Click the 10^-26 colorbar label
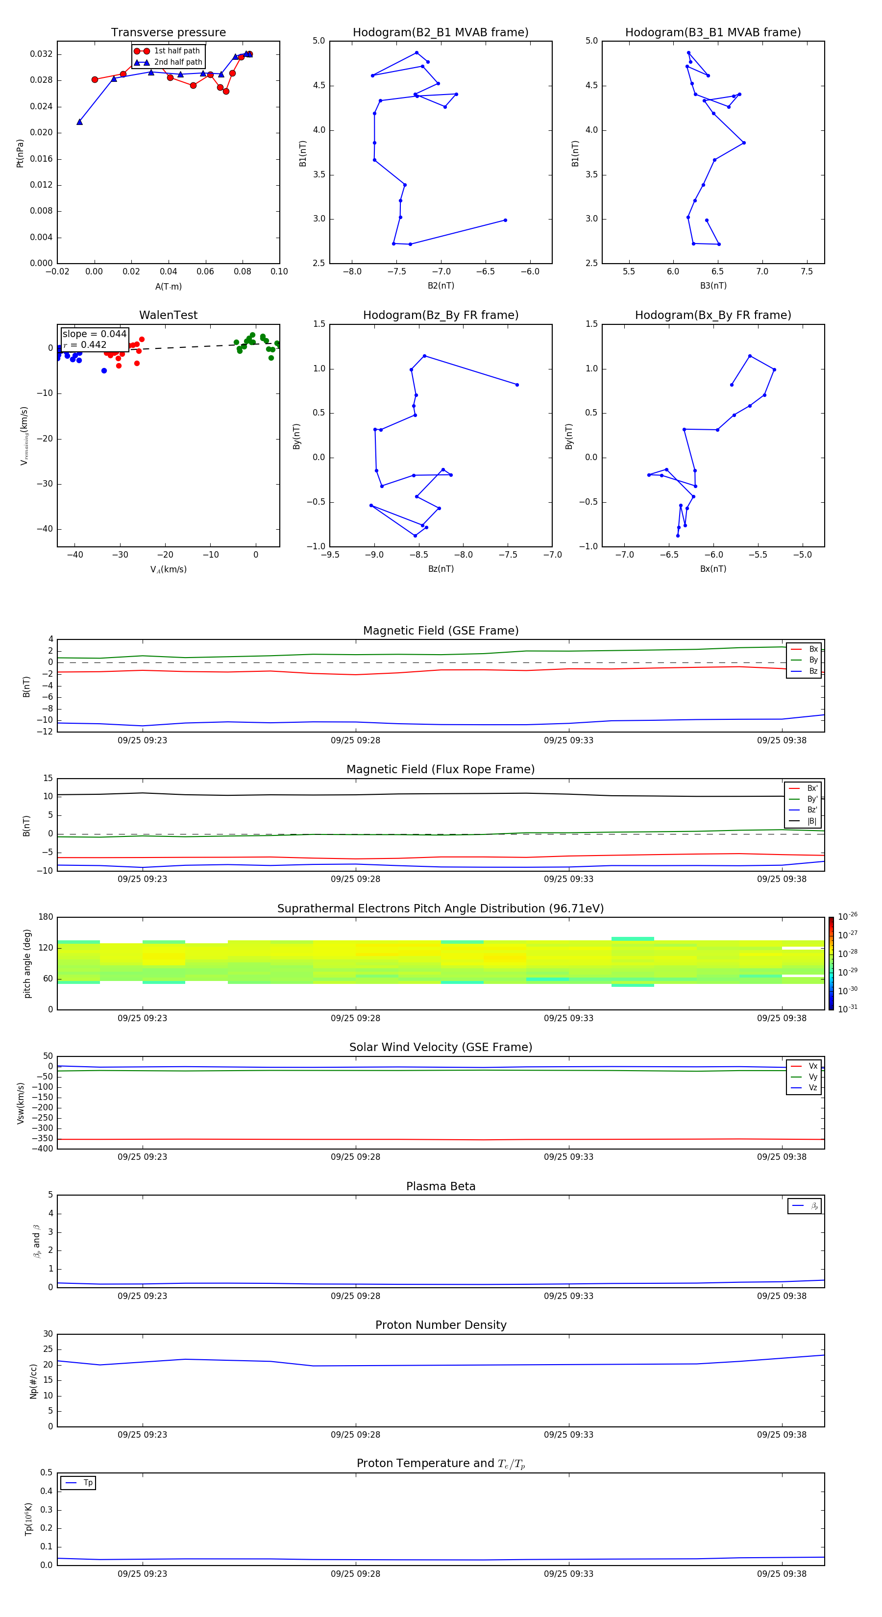The image size is (882, 1617). coord(848,916)
